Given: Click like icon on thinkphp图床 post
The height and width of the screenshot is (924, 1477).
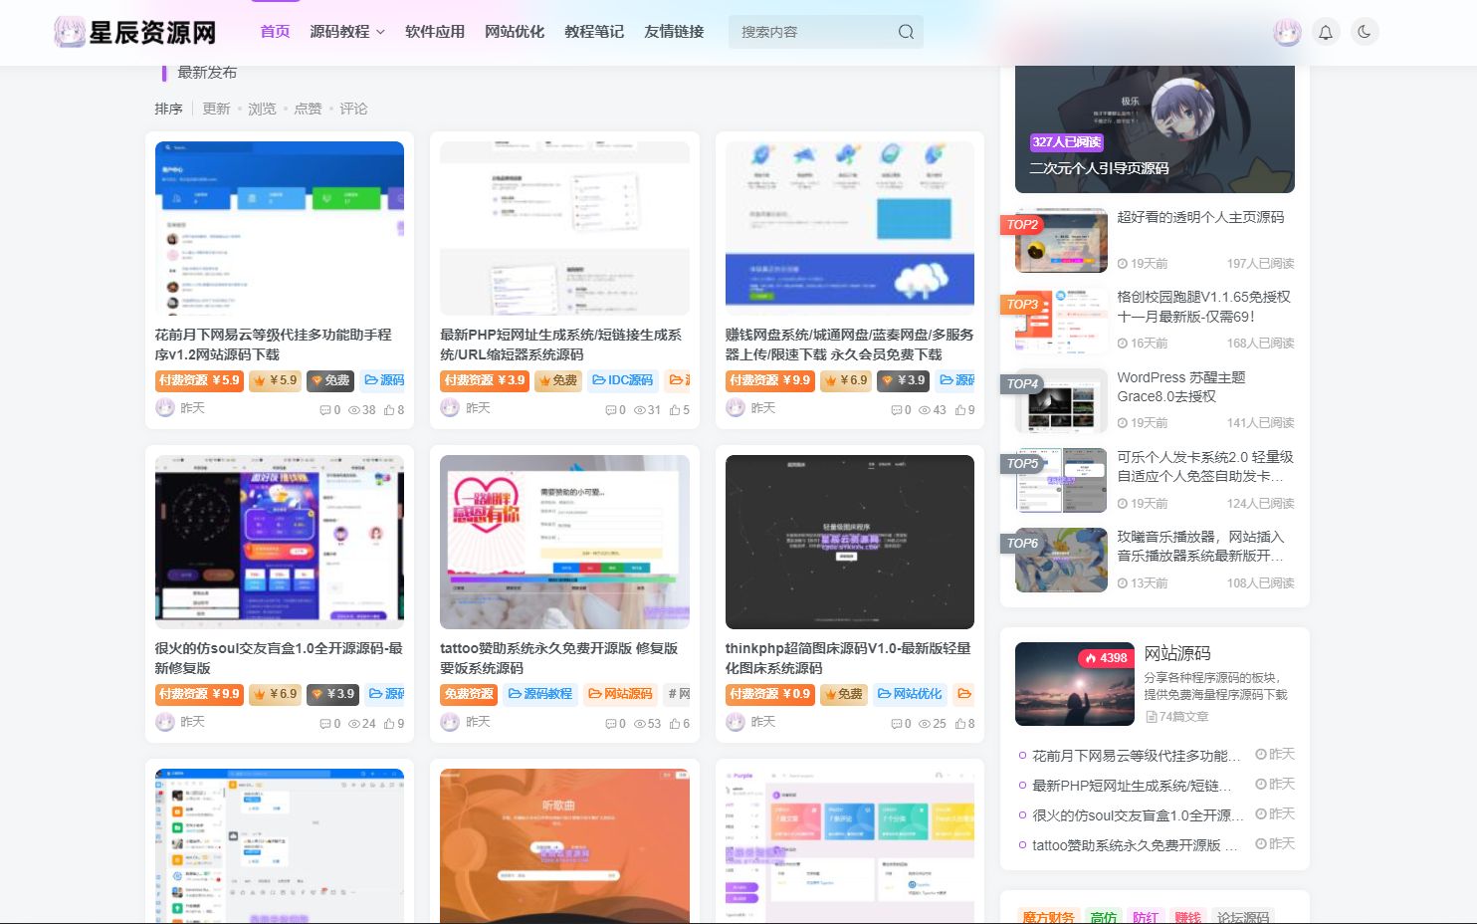Looking at the screenshot, I should click(960, 724).
